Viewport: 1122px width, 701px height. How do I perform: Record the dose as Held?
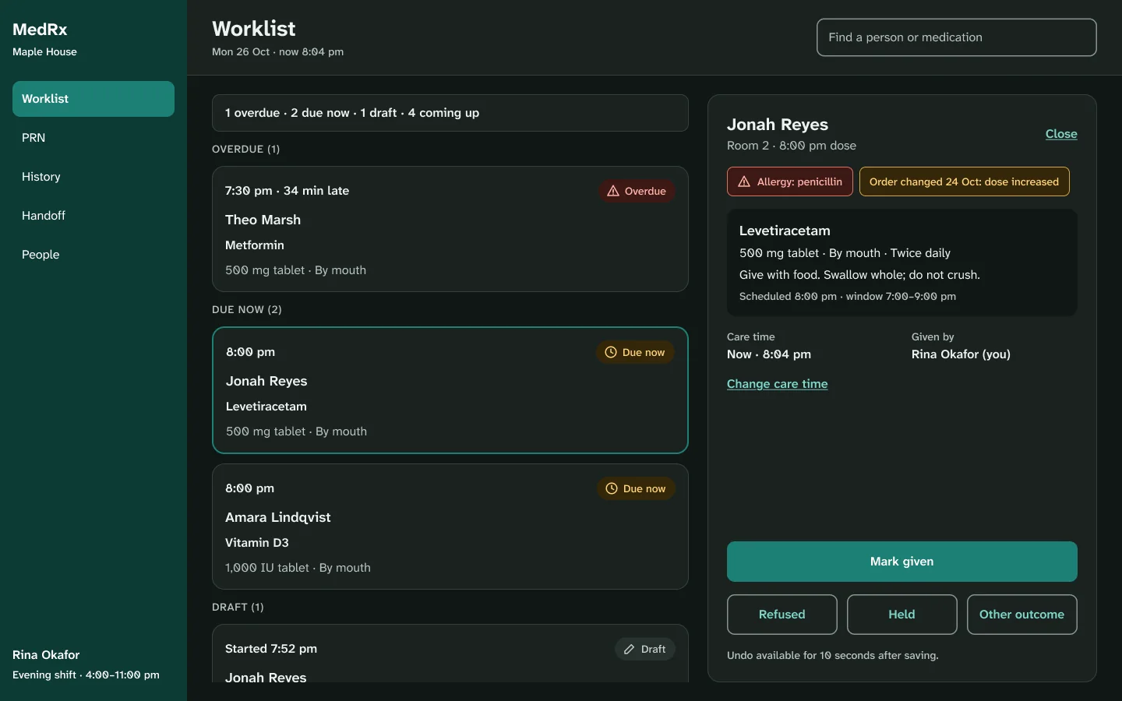pos(902,615)
